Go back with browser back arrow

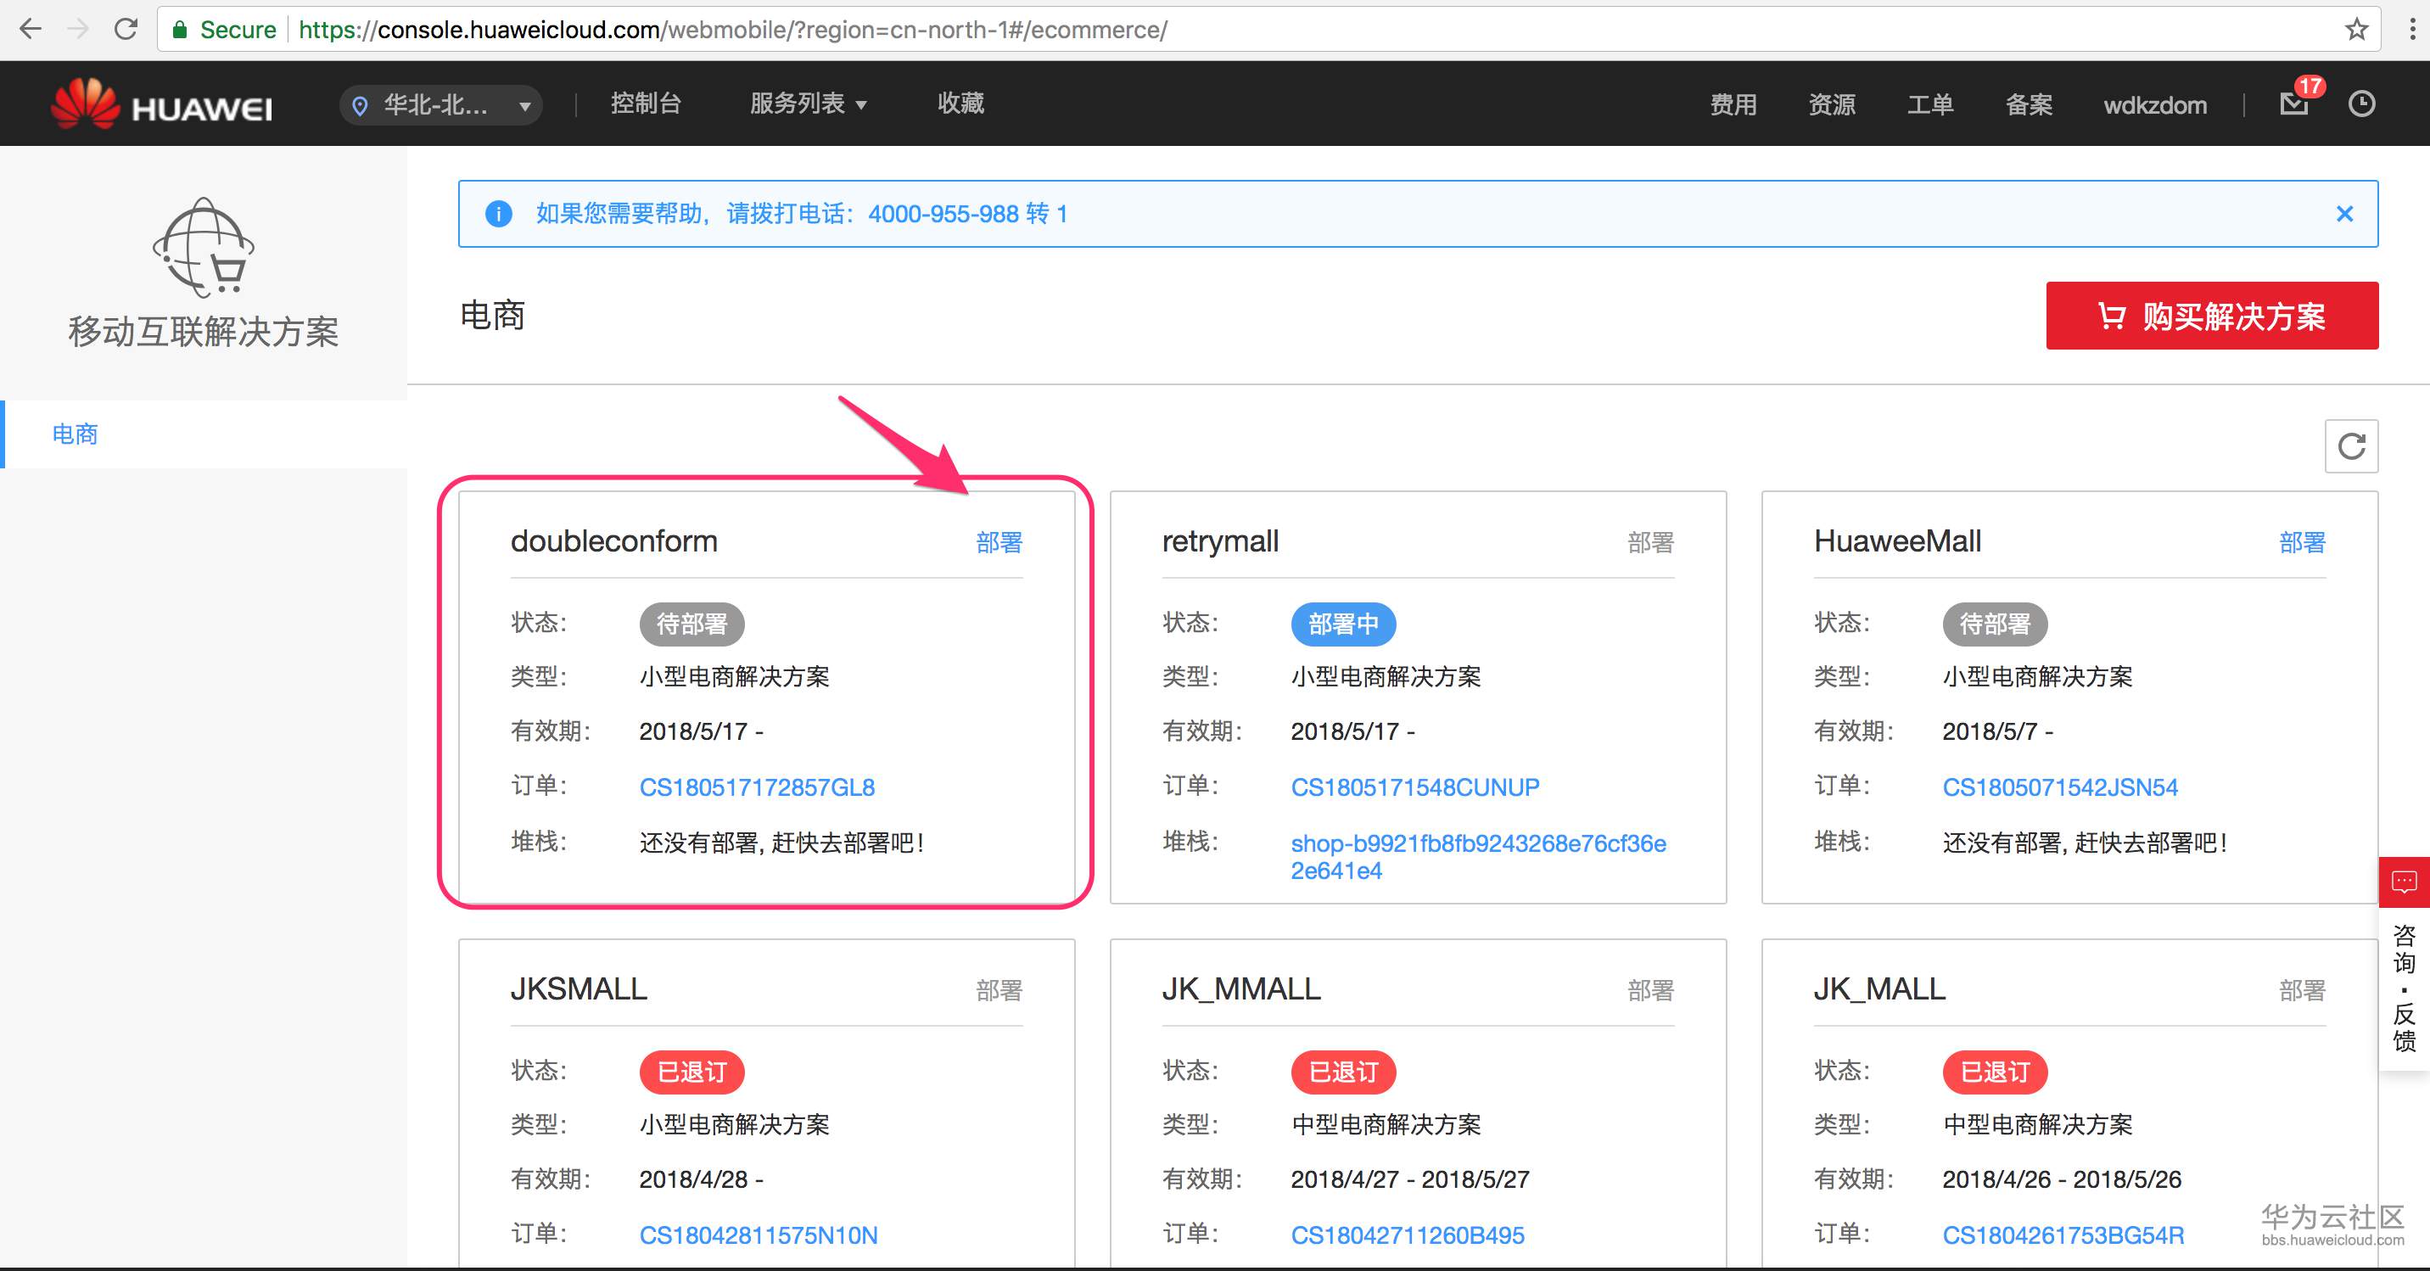click(31, 29)
